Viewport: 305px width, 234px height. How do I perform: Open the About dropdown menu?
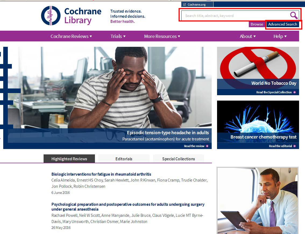point(248,36)
